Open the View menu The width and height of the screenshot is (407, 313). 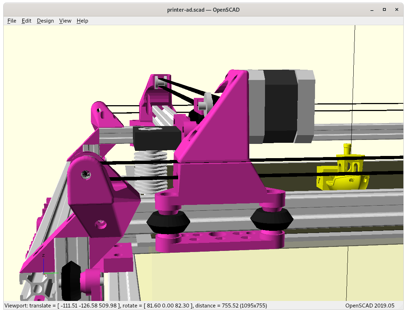pyautogui.click(x=65, y=21)
